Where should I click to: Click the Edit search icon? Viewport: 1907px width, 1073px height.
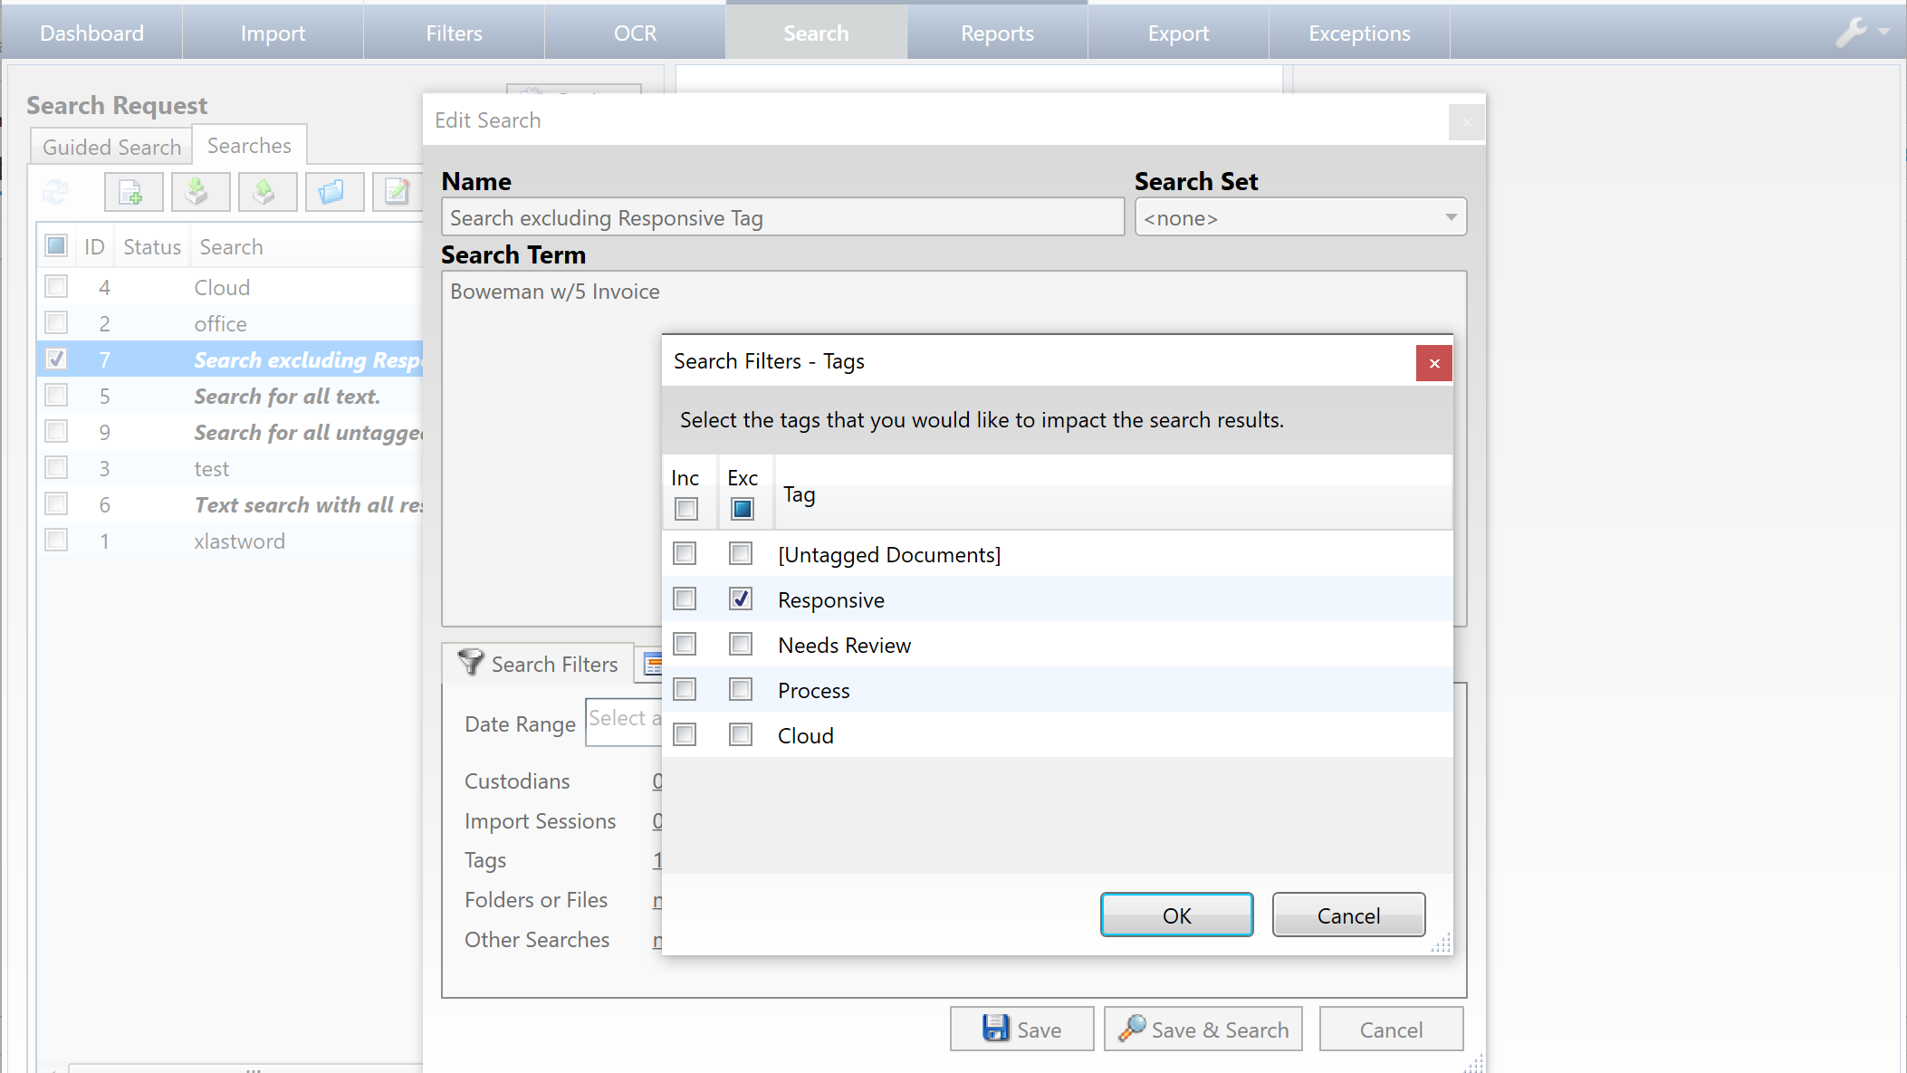coord(396,193)
